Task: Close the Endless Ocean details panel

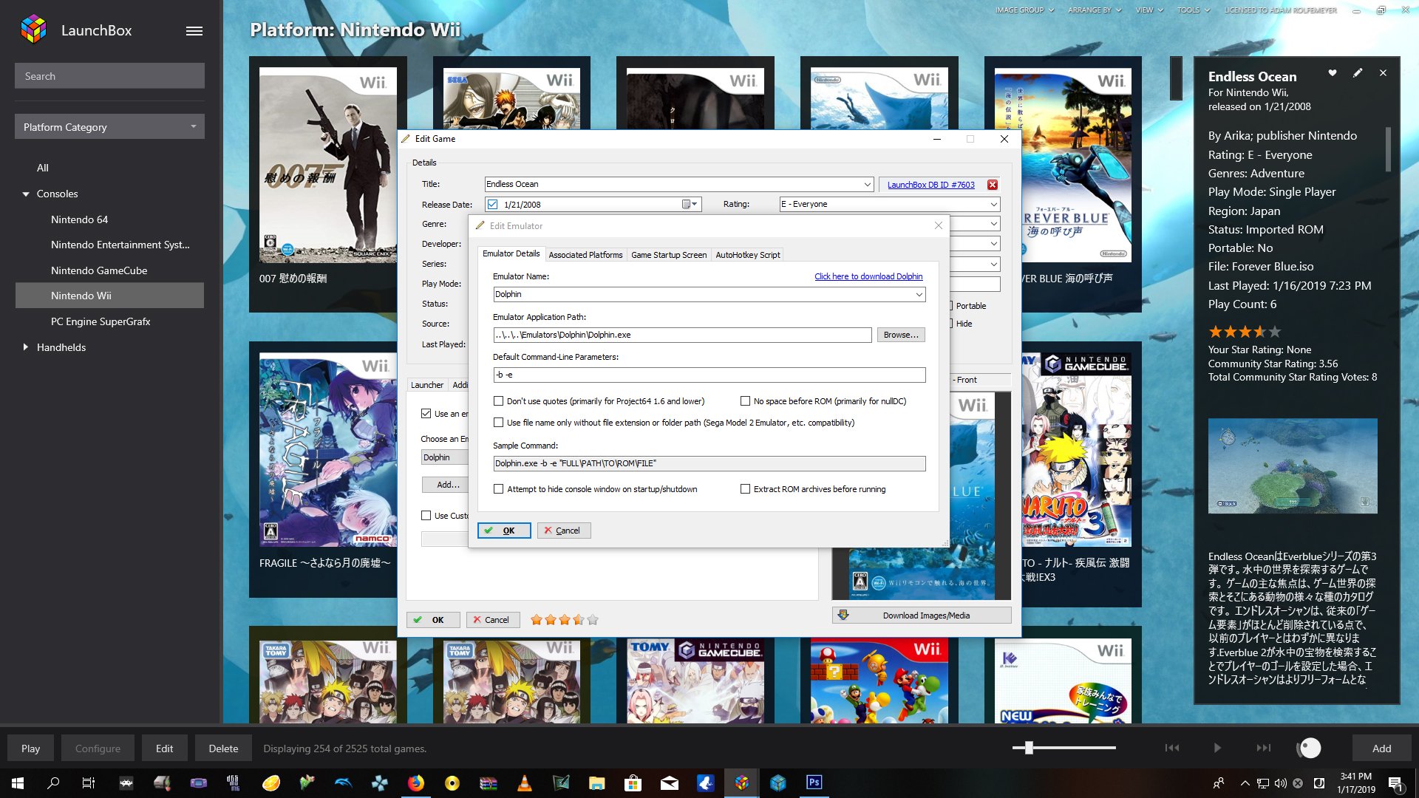Action: pyautogui.click(x=1383, y=73)
